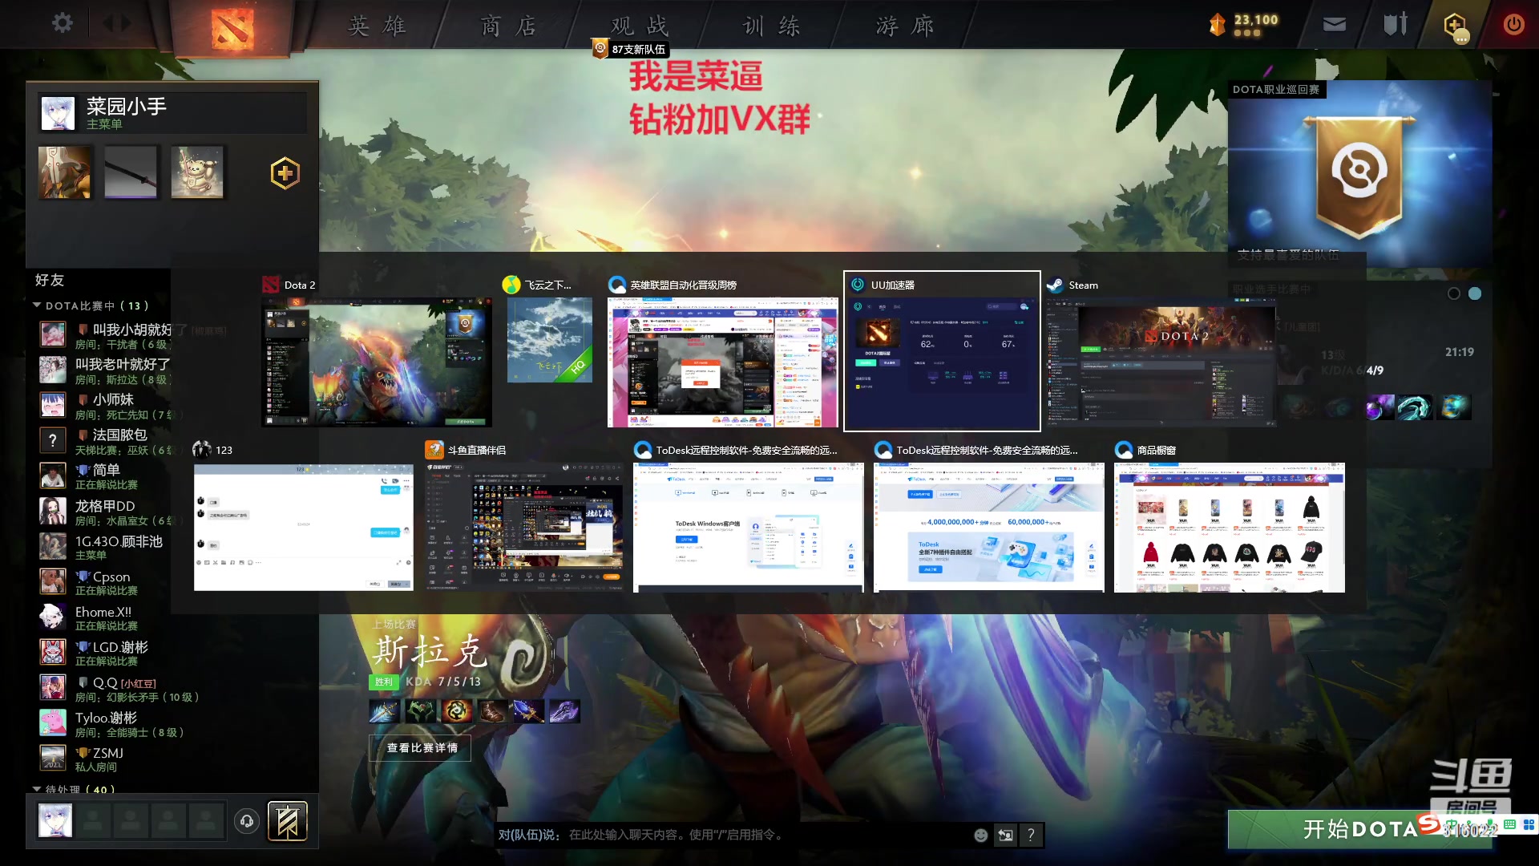Click the orange shard currency icon
The height and width of the screenshot is (866, 1539).
click(x=1218, y=24)
